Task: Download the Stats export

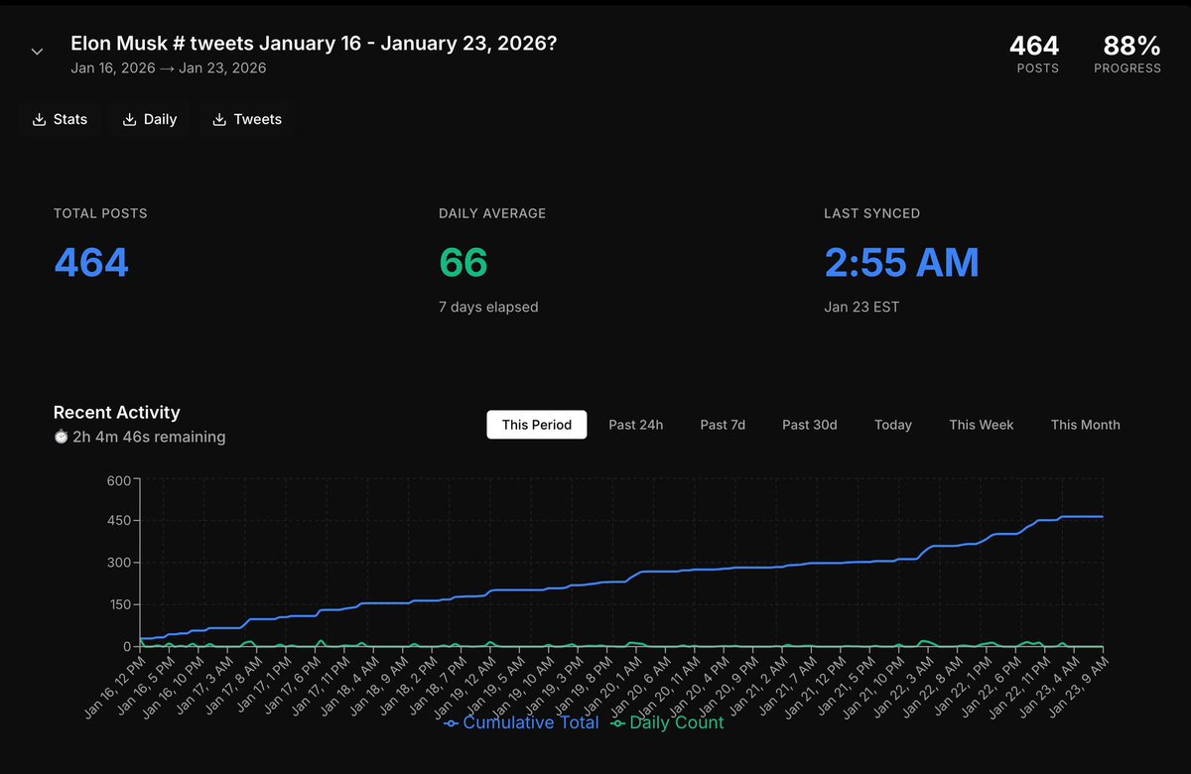Action: click(x=60, y=119)
